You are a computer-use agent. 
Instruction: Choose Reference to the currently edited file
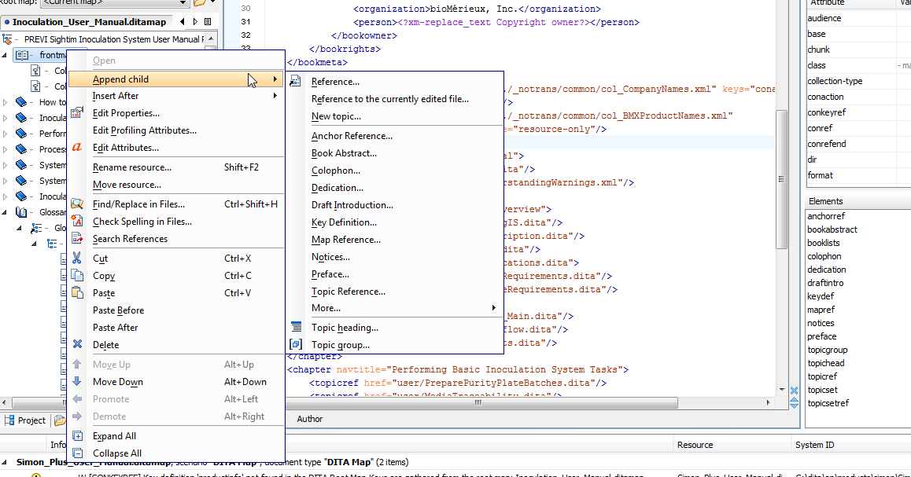tap(390, 99)
